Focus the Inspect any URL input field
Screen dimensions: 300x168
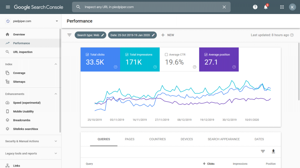151,7
